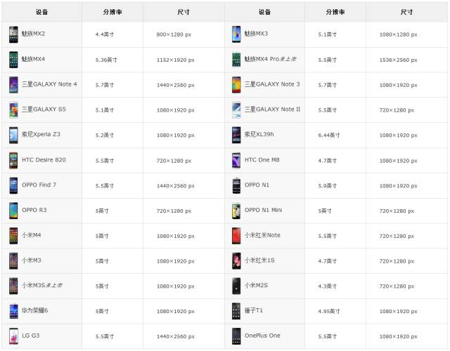This screenshot has height=351, width=450.
Task: Select the 魅族MX4 Pro device name
Action: (x=270, y=59)
